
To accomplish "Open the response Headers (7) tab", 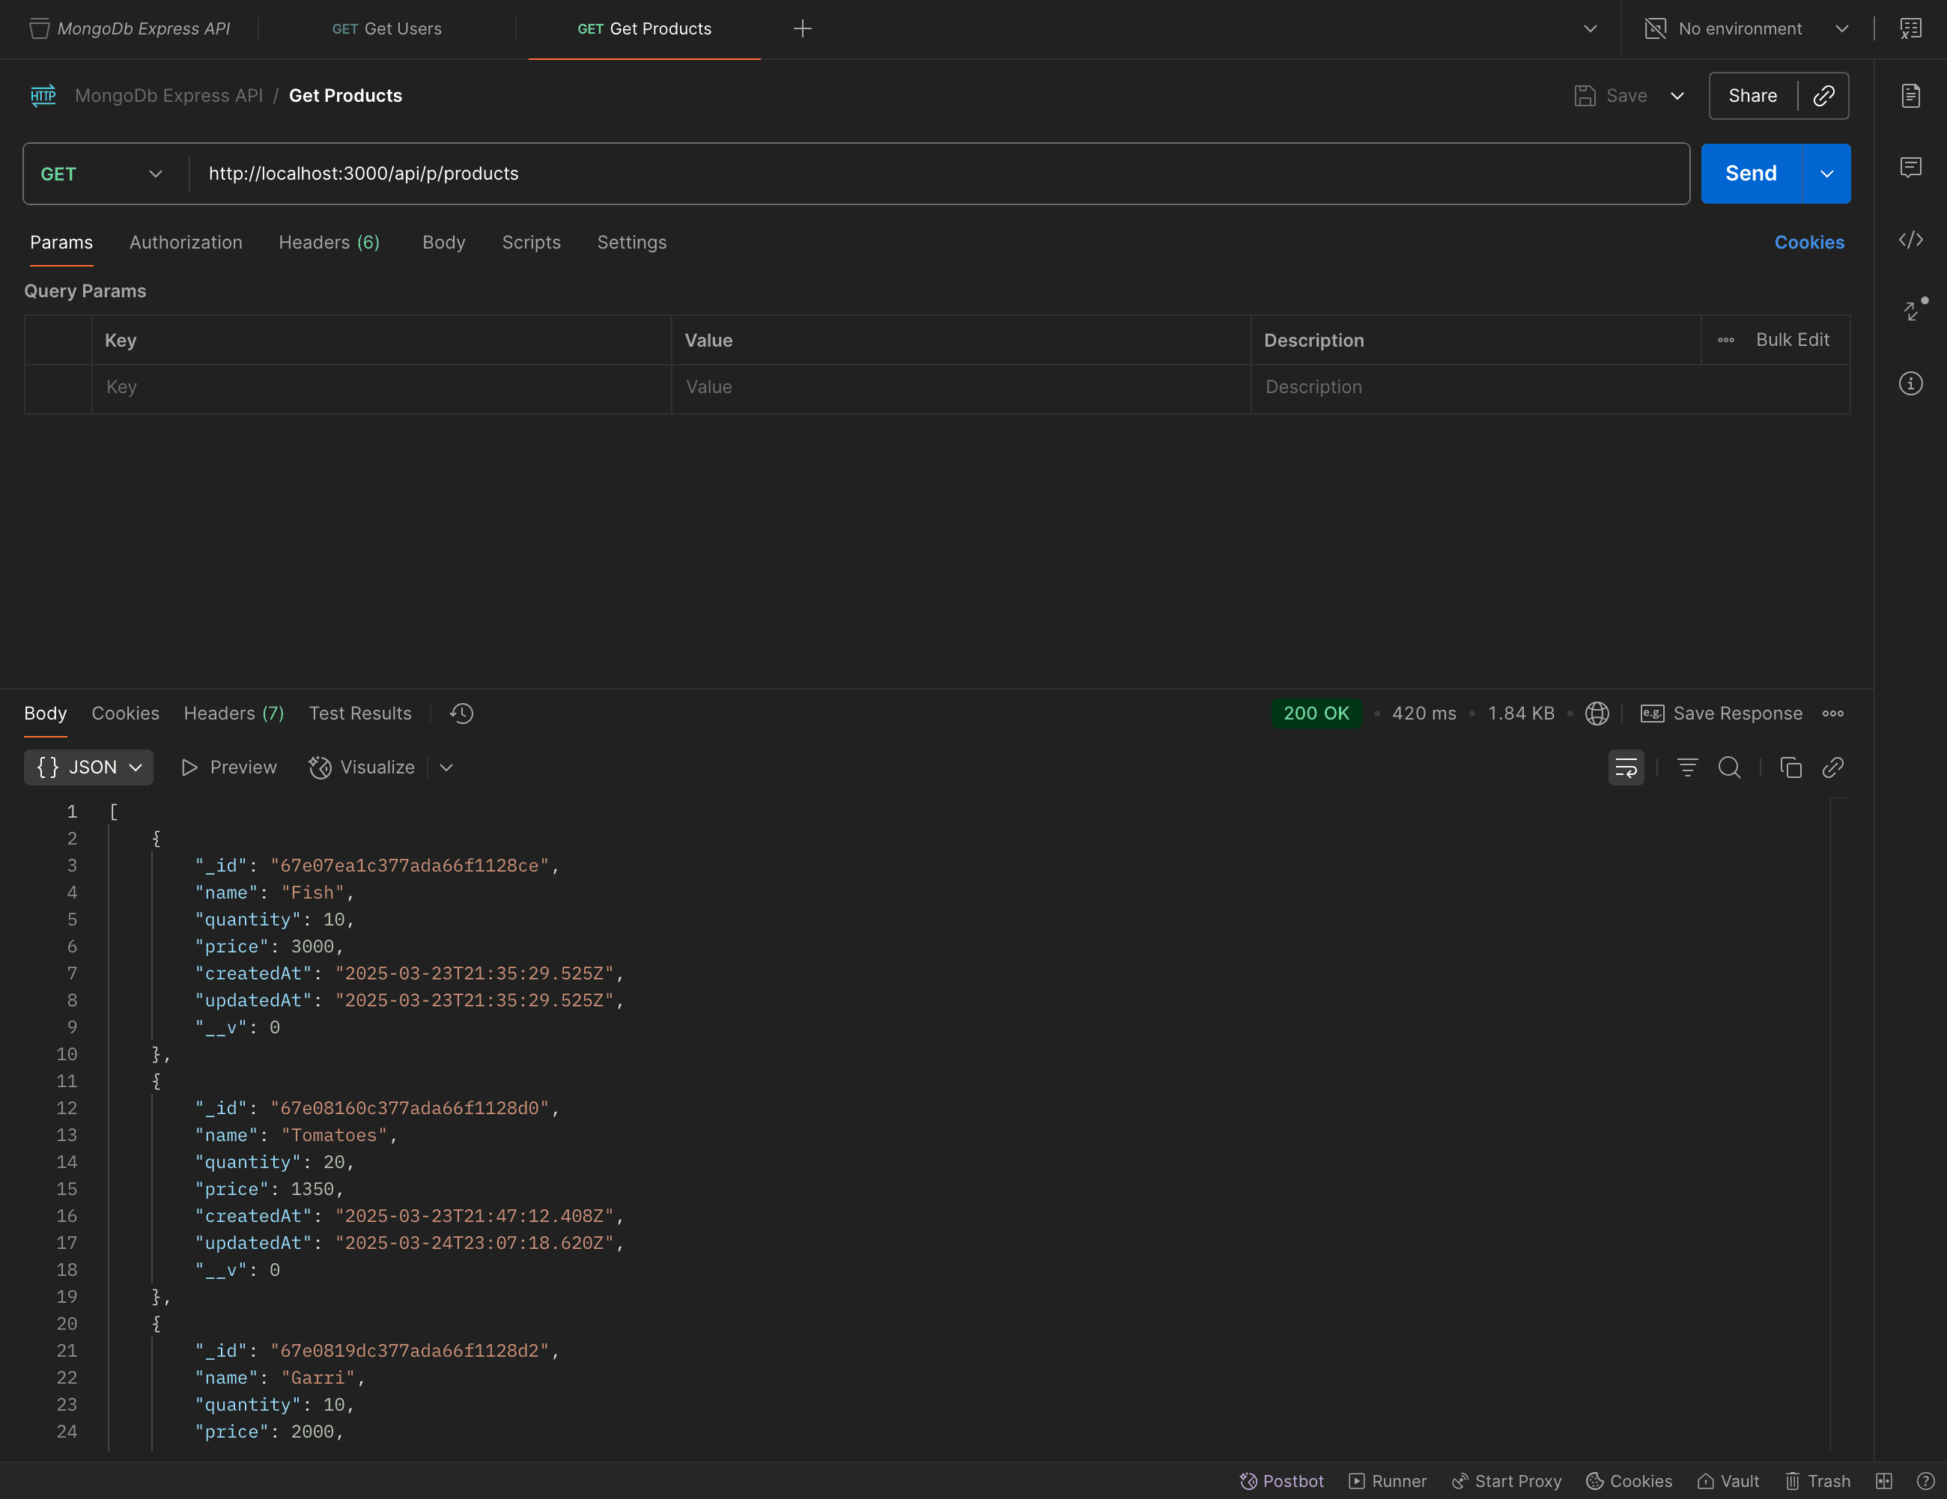I will [234, 713].
